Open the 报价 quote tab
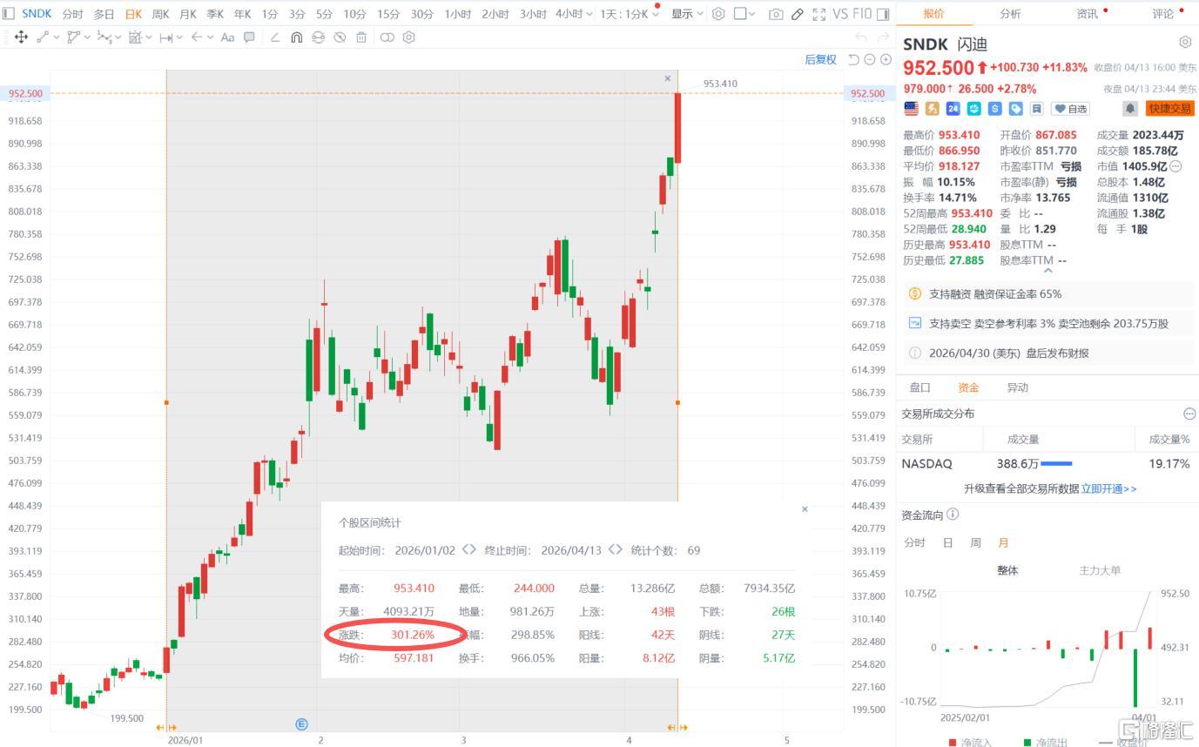The image size is (1199, 747). point(933,14)
